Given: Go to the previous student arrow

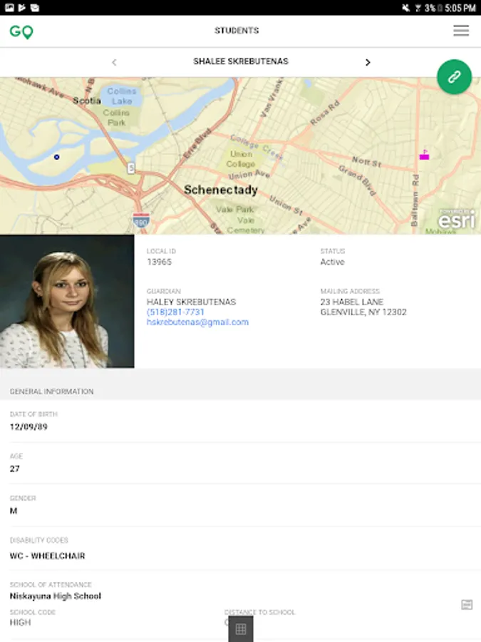Looking at the screenshot, I should tap(114, 62).
